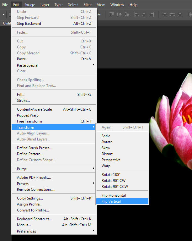Close the open Edit menu
The image size is (192, 241).
[16, 5]
